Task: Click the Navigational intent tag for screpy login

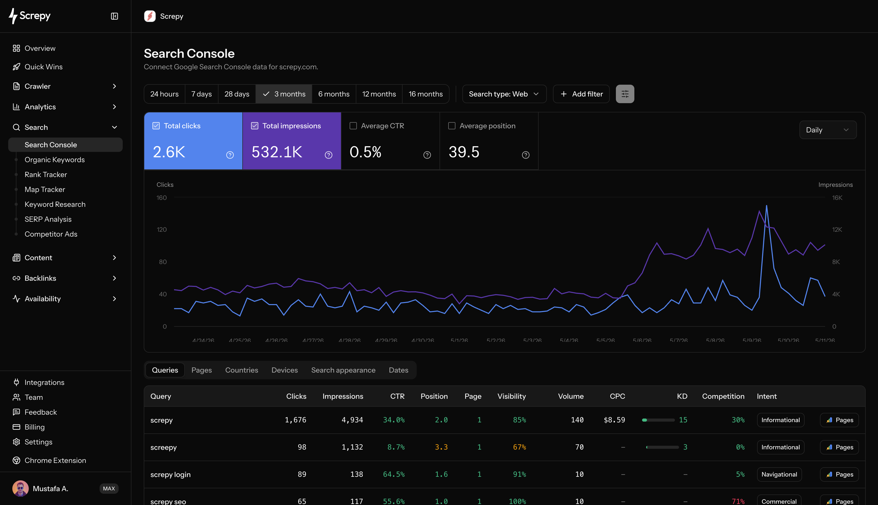Action: [779, 474]
